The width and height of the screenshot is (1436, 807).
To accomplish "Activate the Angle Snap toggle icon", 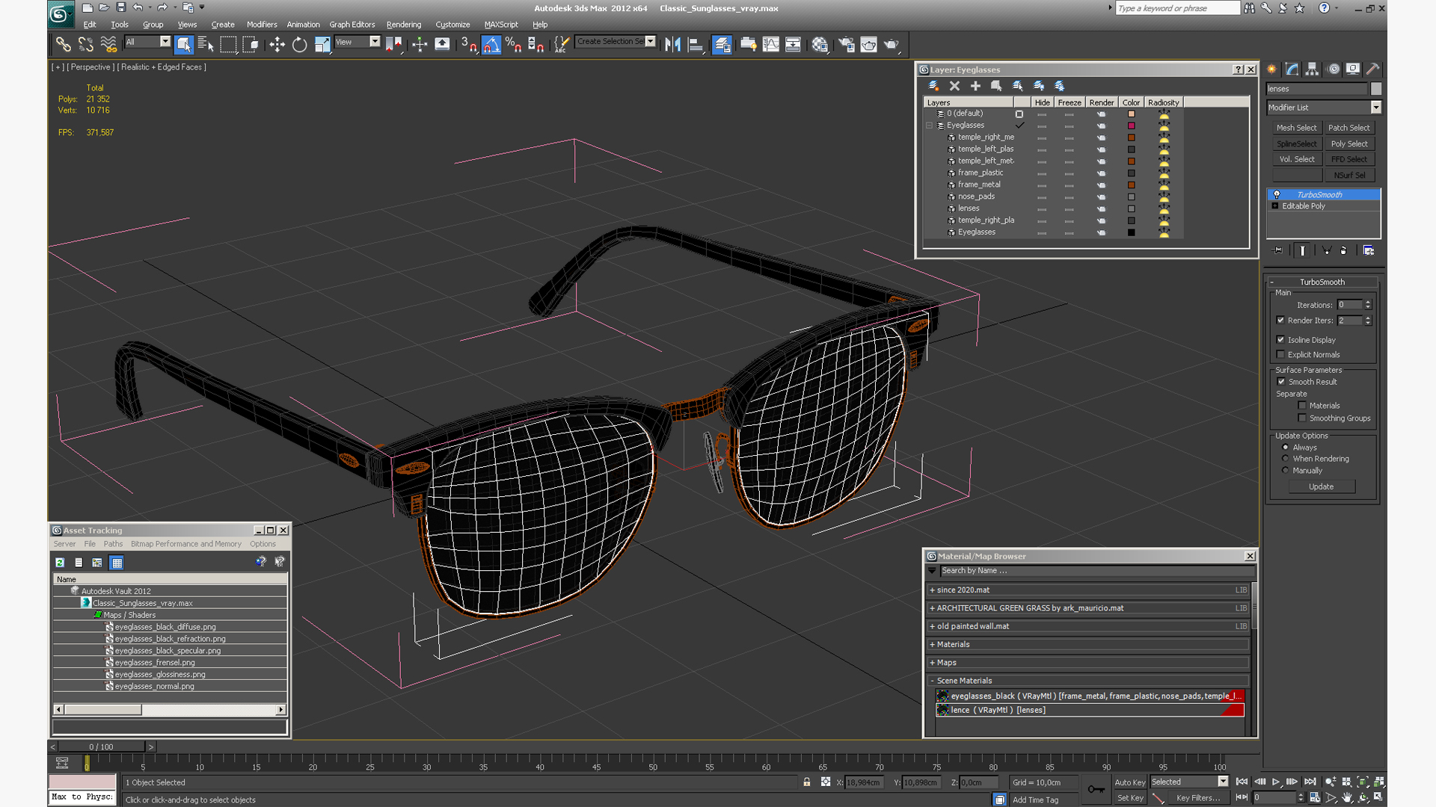I will [x=491, y=45].
